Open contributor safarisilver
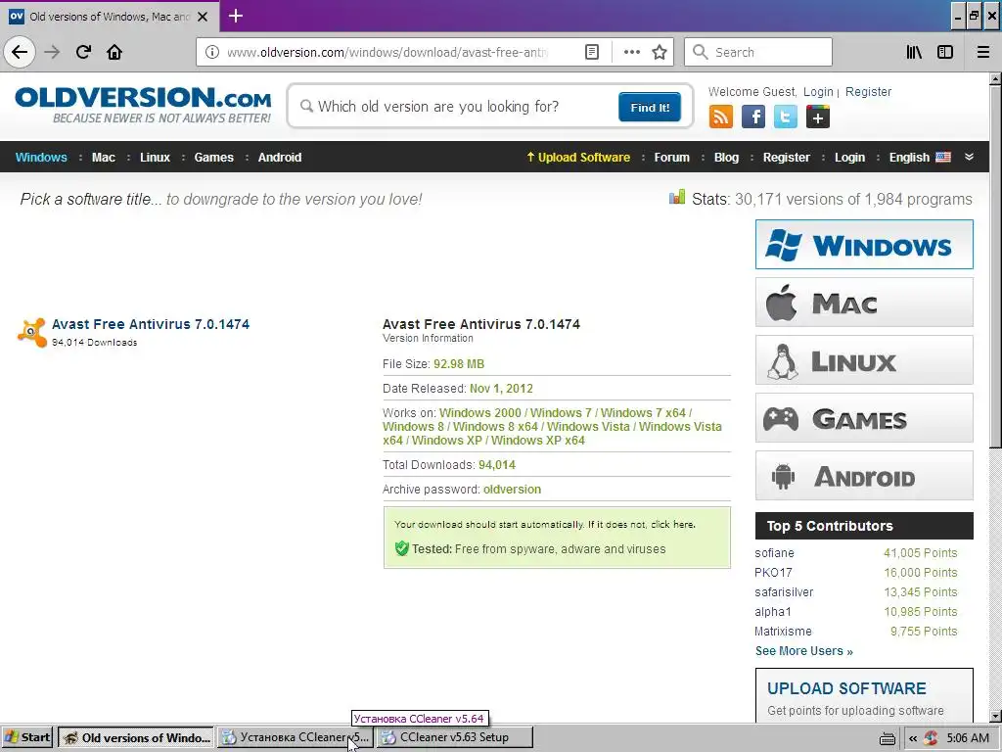Screen dimensions: 1002x752 tap(784, 592)
